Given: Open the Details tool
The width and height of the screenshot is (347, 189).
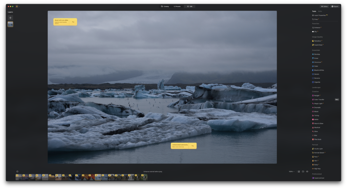Looking at the screenshot, I should click(x=315, y=74).
